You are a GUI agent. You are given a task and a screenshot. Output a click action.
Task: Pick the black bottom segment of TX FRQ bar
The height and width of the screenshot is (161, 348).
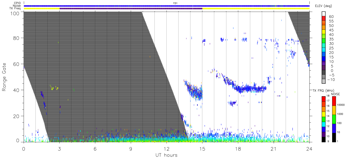[324, 139]
